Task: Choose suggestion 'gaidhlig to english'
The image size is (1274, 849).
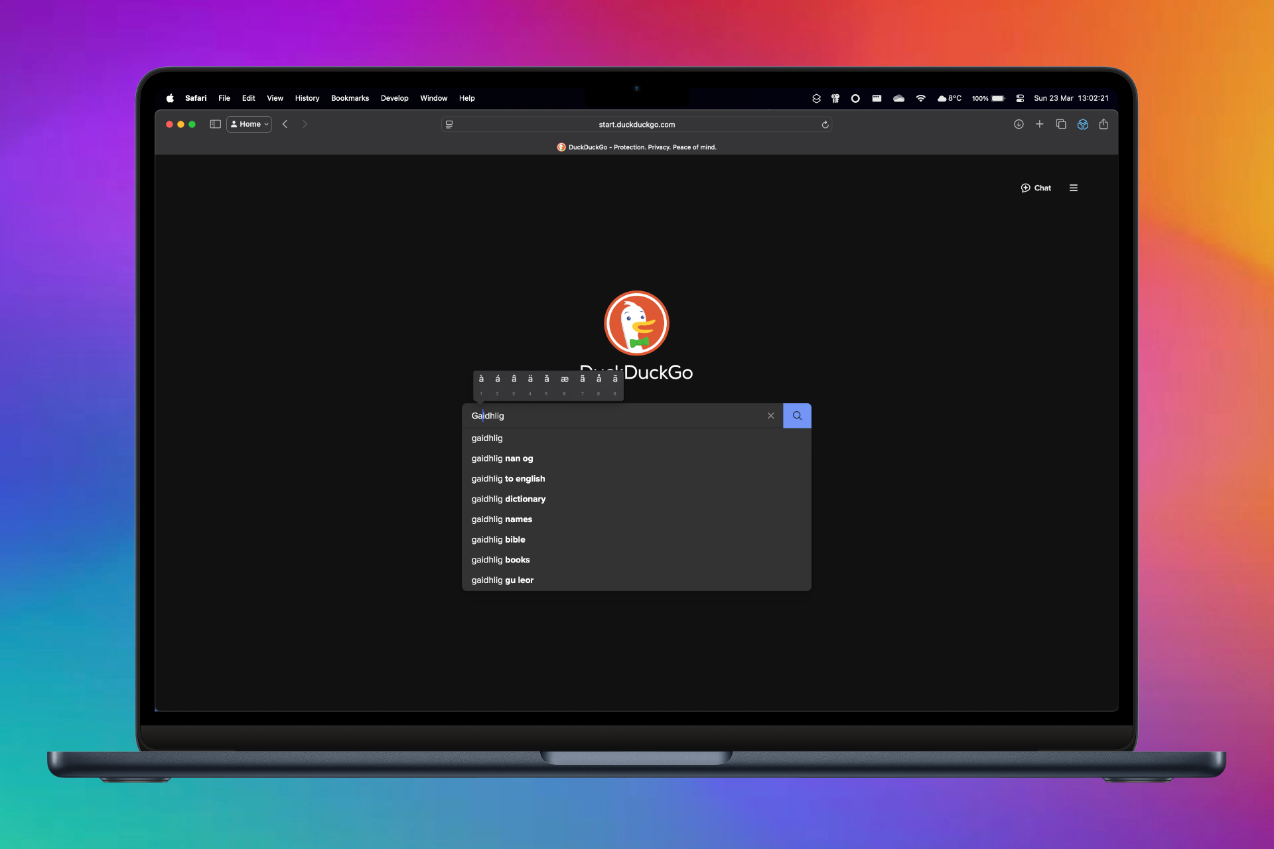Action: click(x=636, y=479)
